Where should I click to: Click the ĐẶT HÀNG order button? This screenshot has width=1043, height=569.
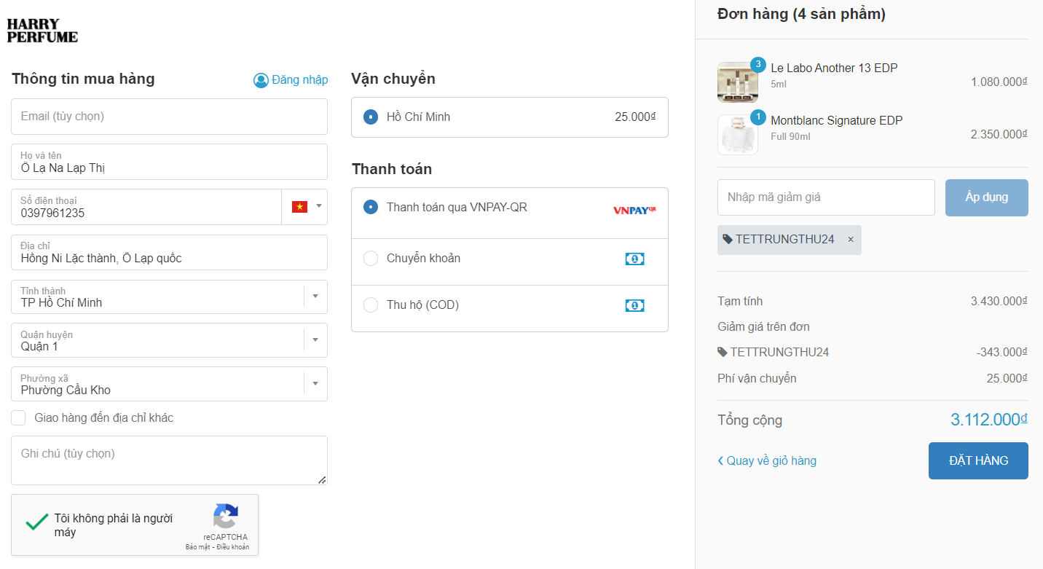point(978,460)
